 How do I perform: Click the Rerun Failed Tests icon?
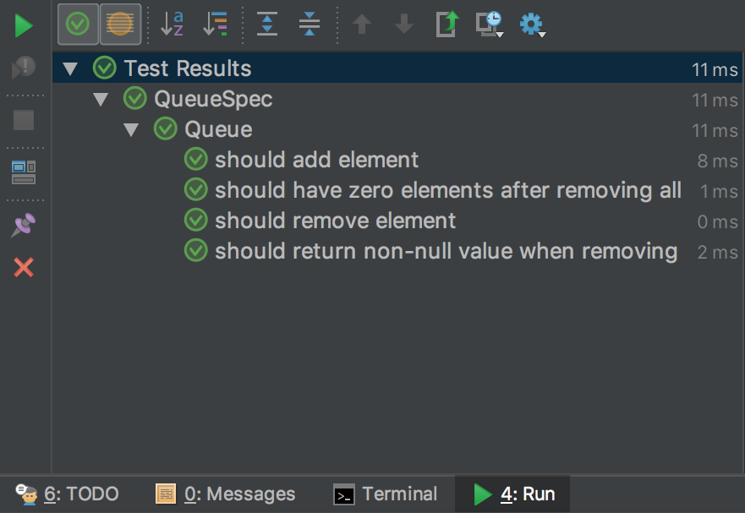click(x=24, y=67)
